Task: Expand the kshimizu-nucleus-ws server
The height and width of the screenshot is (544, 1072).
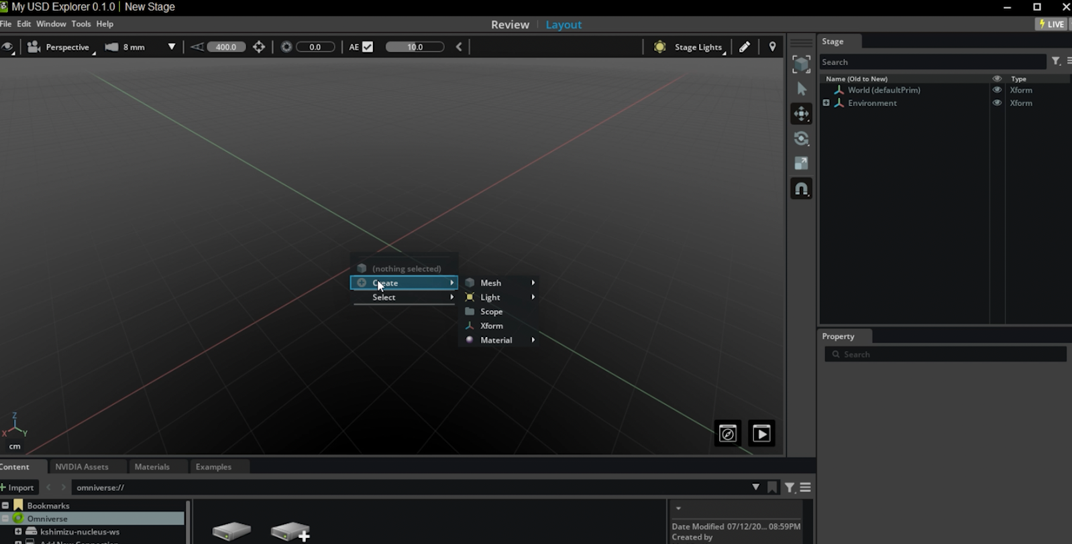Action: [x=18, y=531]
